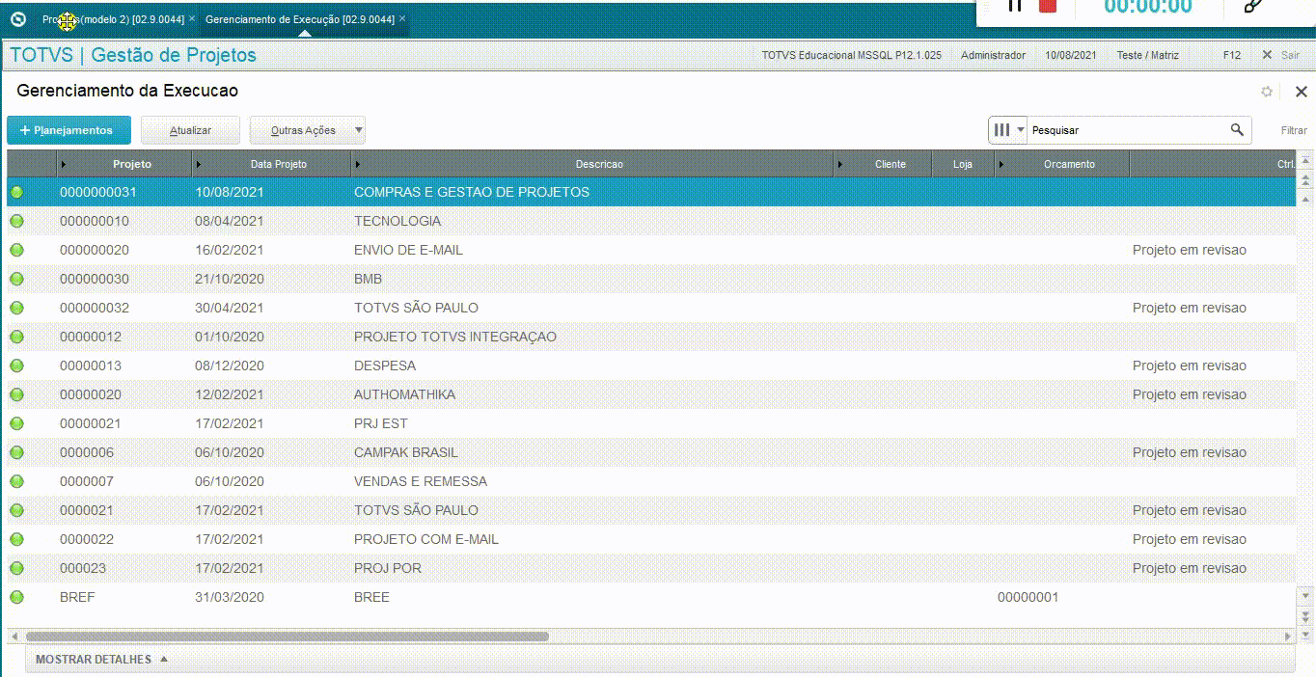Click the green status icon of PROJ POR
1316x677 pixels.
click(16, 568)
